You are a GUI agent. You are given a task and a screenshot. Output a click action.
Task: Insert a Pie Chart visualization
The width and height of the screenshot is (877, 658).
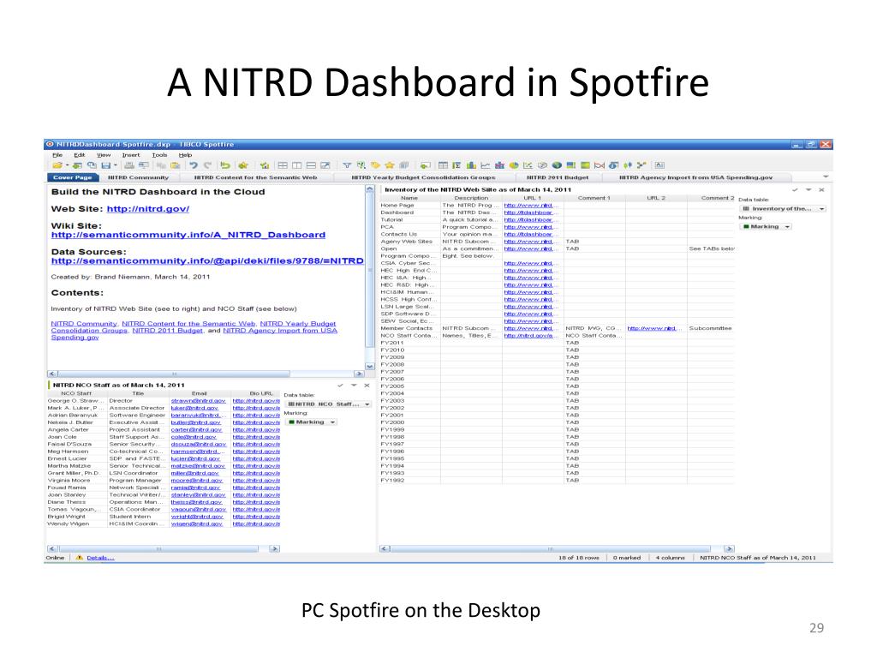514,165
